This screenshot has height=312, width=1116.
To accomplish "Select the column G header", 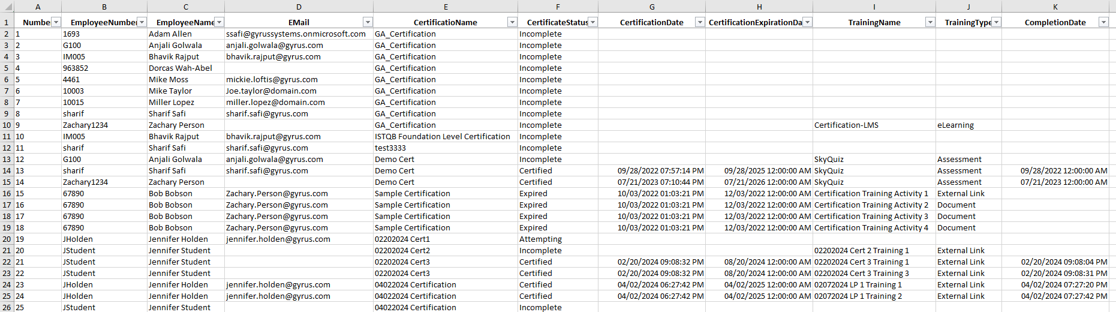I will tap(652, 7).
